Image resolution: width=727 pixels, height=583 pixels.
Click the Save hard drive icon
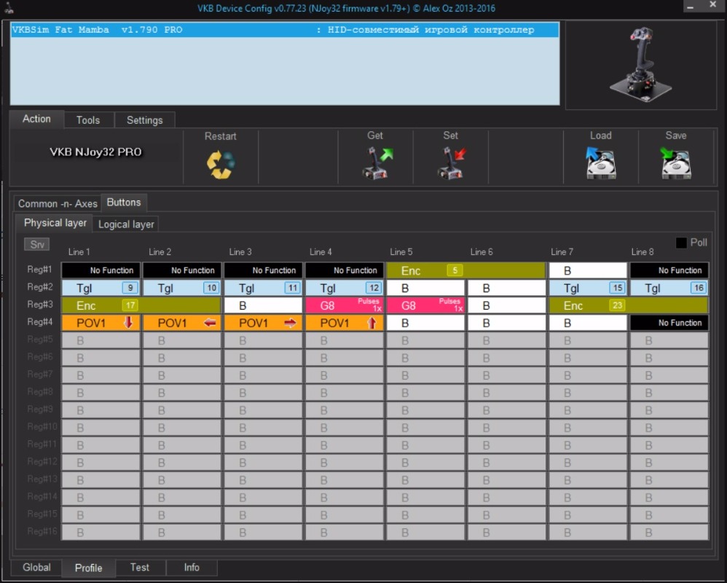coord(675,163)
